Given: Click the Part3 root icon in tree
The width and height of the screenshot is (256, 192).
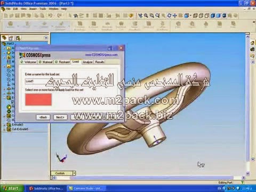Looking at the screenshot, I should (4, 44).
